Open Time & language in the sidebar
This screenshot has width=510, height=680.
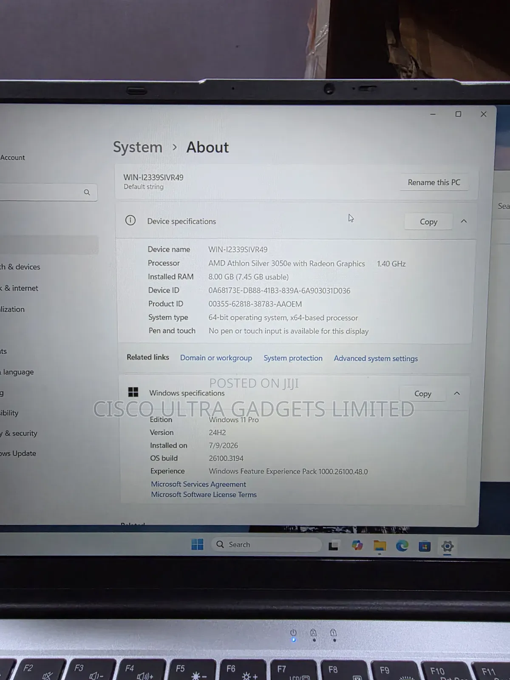tap(17, 372)
